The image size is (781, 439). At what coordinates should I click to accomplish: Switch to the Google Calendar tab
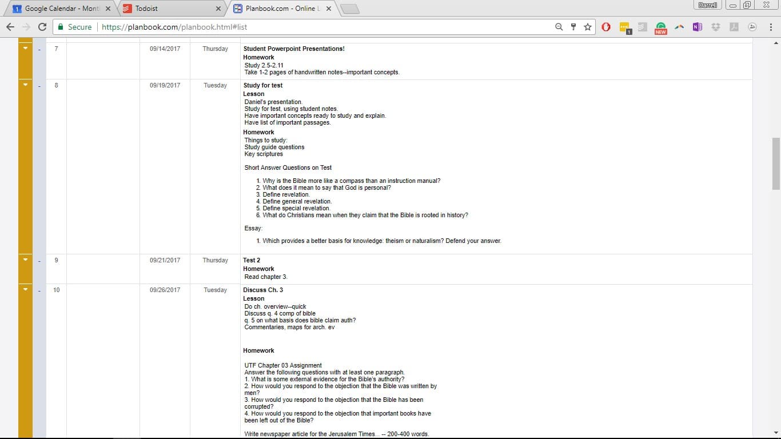point(57,9)
